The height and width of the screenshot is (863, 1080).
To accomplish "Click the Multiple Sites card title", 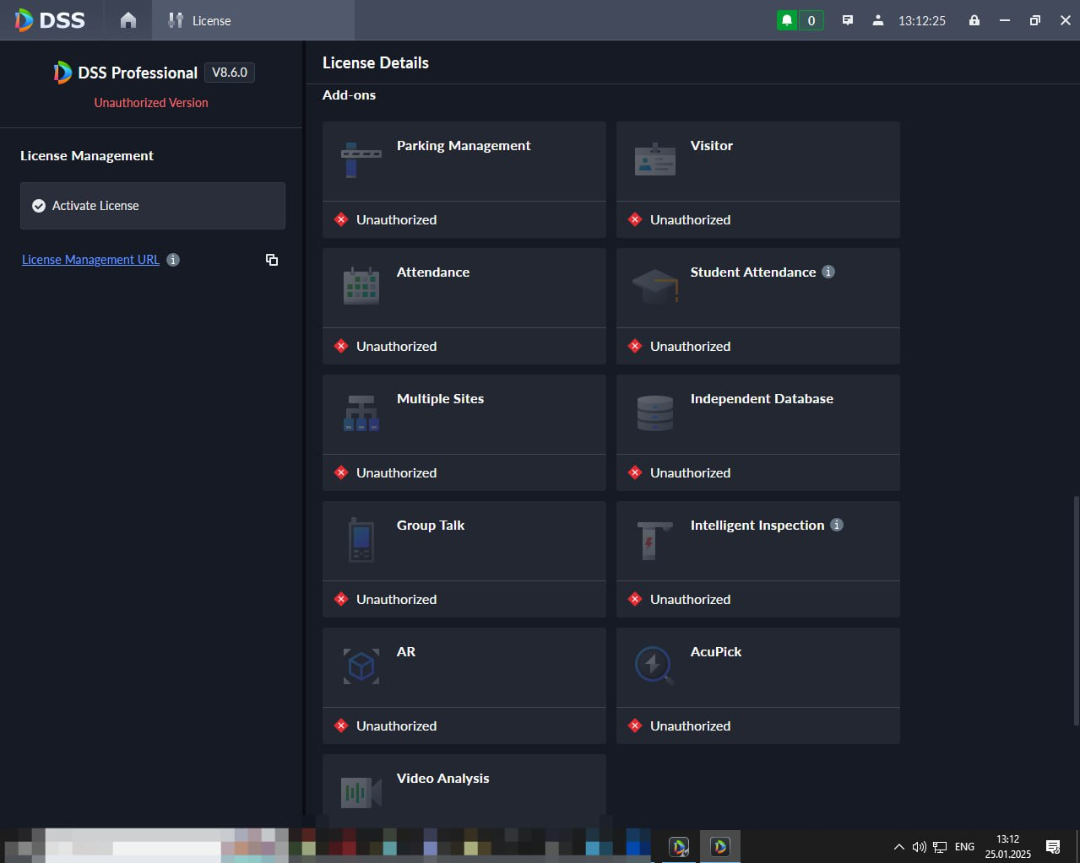I will click(440, 399).
